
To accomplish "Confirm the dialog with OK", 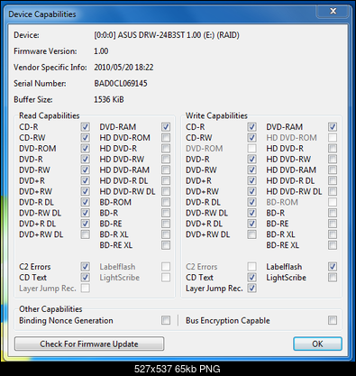I will click(317, 344).
